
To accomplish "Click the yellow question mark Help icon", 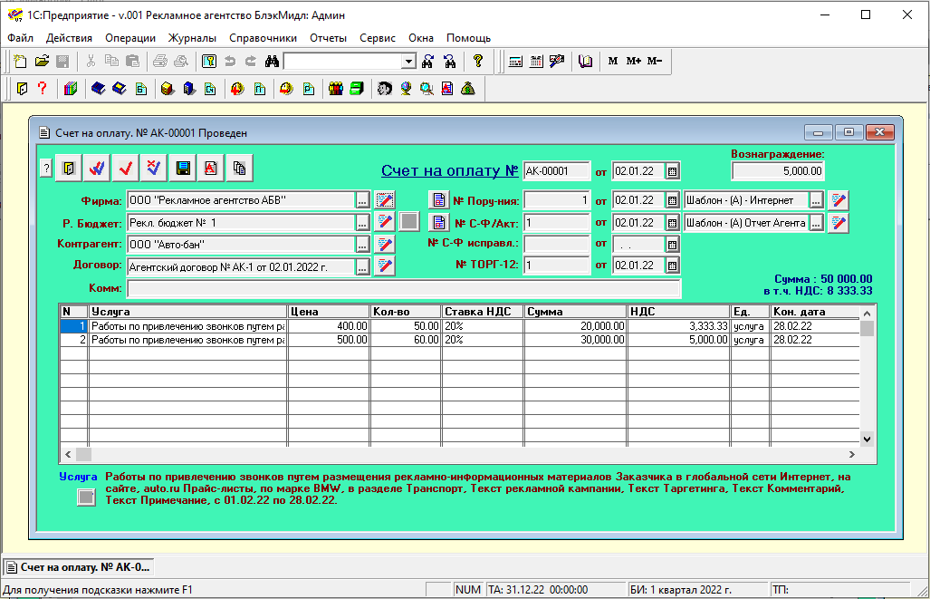I will (x=478, y=61).
